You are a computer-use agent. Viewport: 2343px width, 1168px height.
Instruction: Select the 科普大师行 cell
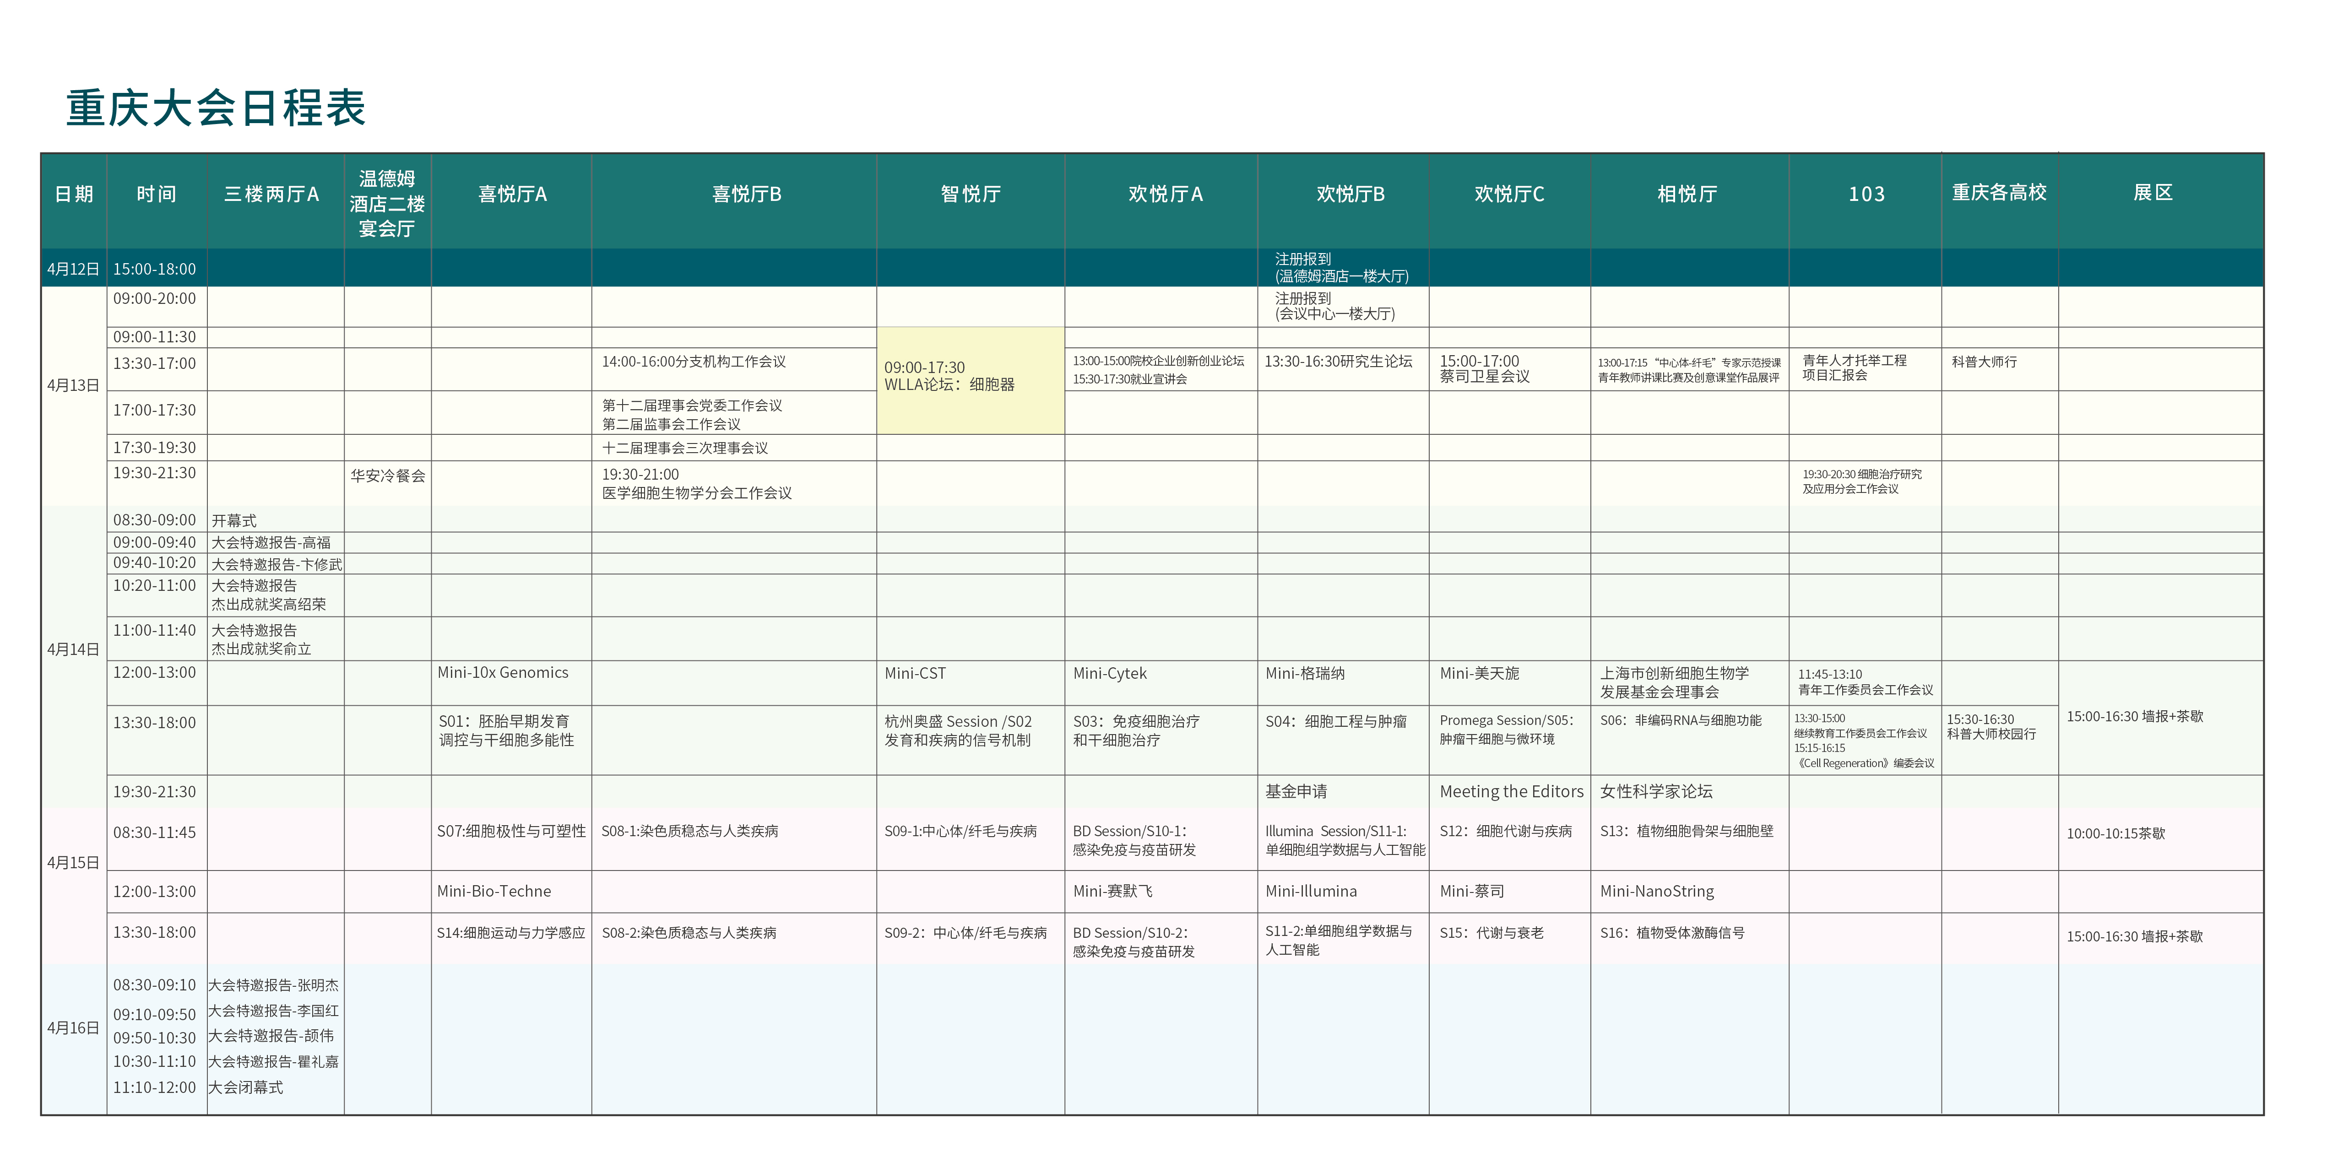coord(1984,362)
